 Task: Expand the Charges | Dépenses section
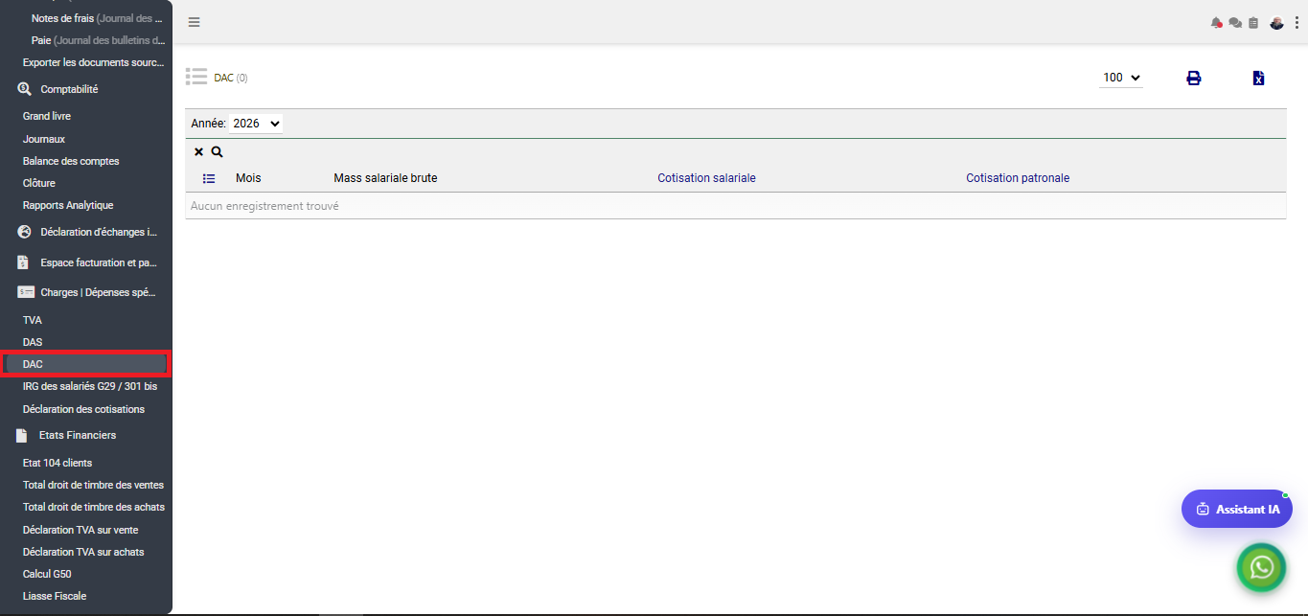98,292
